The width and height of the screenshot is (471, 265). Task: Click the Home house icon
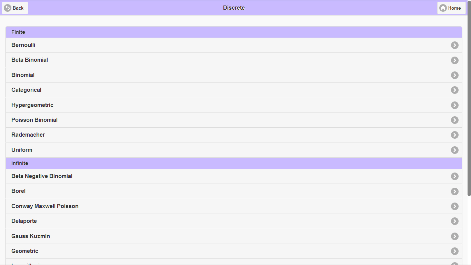[x=443, y=8]
